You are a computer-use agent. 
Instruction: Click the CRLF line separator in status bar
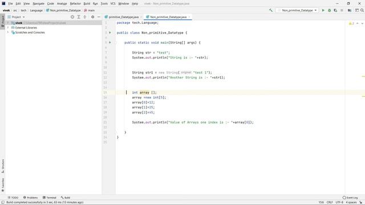point(330,203)
